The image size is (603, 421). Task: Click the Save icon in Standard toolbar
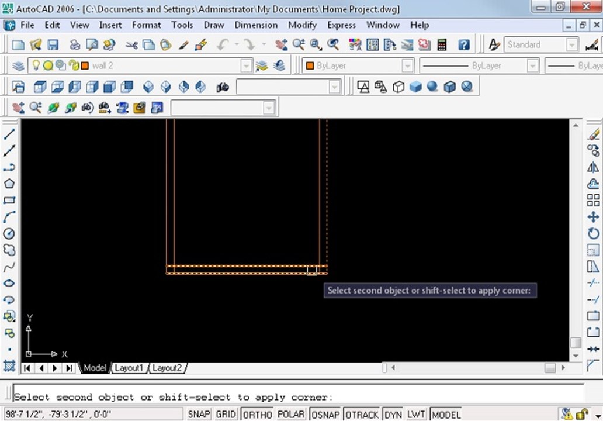(53, 44)
